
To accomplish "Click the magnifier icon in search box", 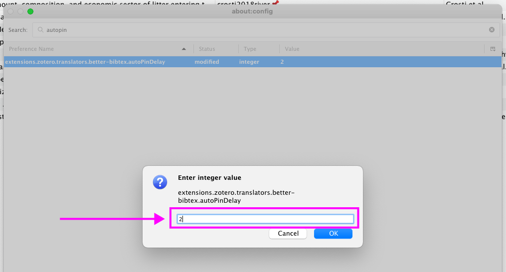I will pos(40,30).
